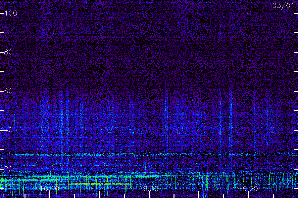Click the 40 frequency axis label
The height and width of the screenshot is (198, 298).
(x=8, y=130)
